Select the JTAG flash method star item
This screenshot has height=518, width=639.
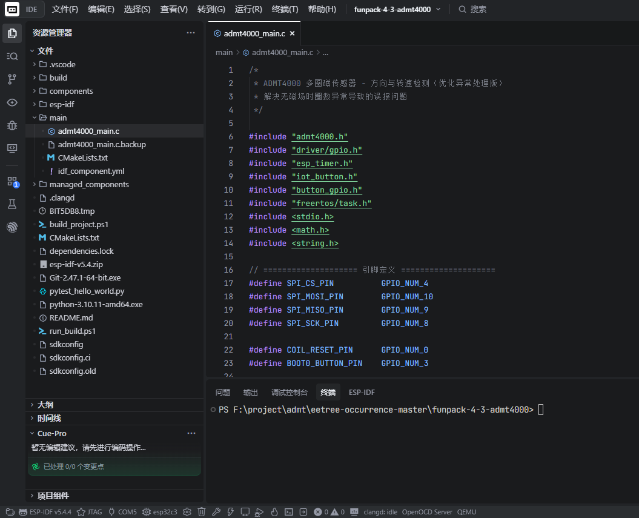point(90,512)
